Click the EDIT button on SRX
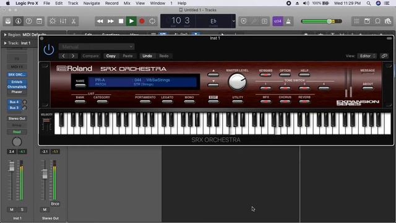 click(x=213, y=102)
